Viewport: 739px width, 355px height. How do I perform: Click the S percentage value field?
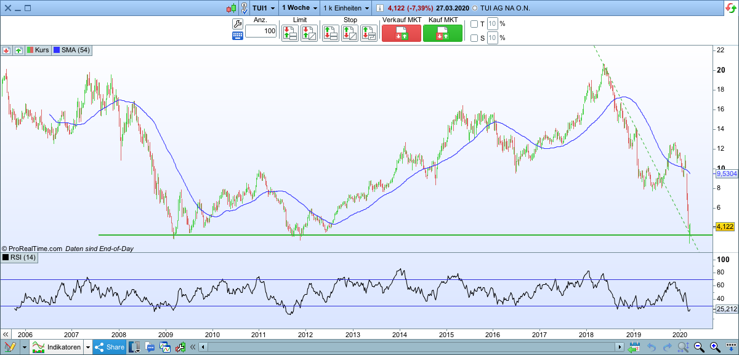(492, 38)
